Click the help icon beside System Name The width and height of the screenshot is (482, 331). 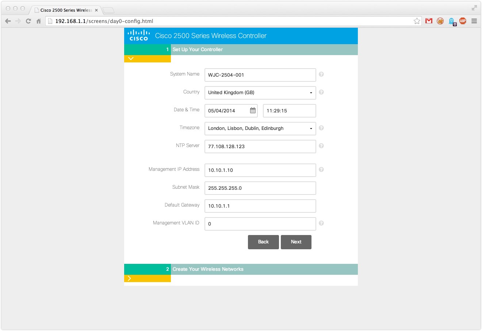[x=321, y=74]
